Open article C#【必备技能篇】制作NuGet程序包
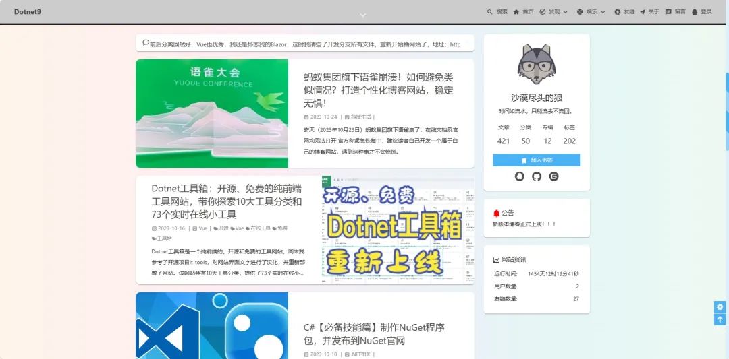Image resolution: width=729 pixels, height=359 pixels. pos(374,334)
